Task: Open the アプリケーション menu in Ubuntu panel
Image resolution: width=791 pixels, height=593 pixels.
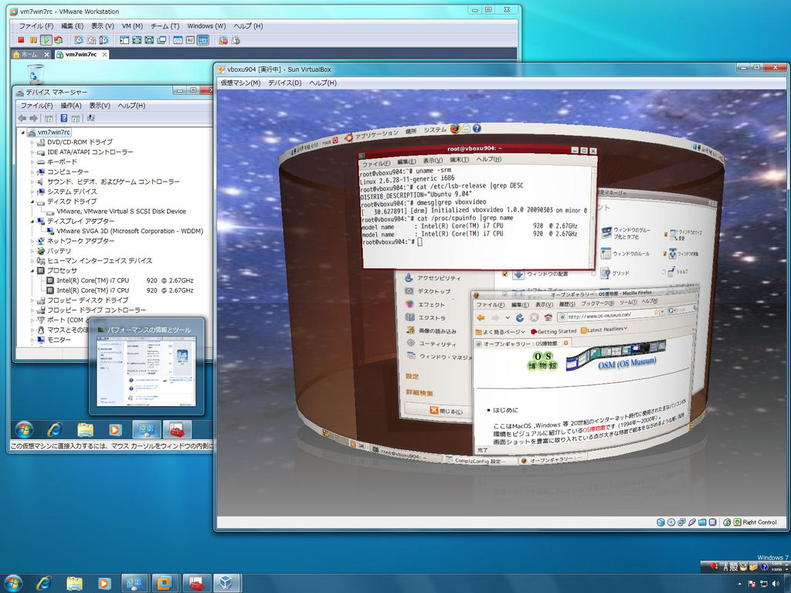Action: click(x=376, y=134)
